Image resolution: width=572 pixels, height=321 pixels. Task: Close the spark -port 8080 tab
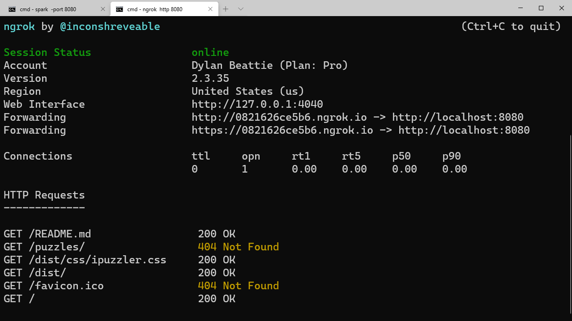pos(103,9)
